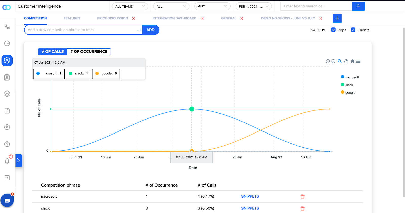Click the # of Occurrence column header
The height and width of the screenshot is (213, 405).
click(x=161, y=185)
